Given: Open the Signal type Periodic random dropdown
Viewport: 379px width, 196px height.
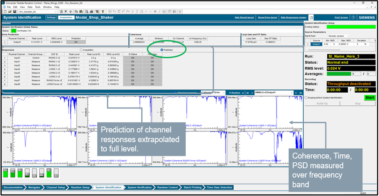Looking at the screenshot, I should (339, 36).
